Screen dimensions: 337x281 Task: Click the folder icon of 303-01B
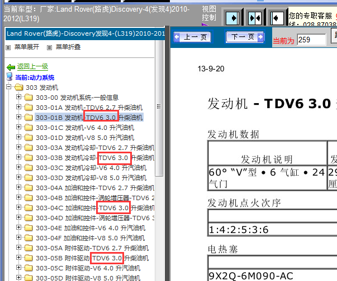pos(29,117)
